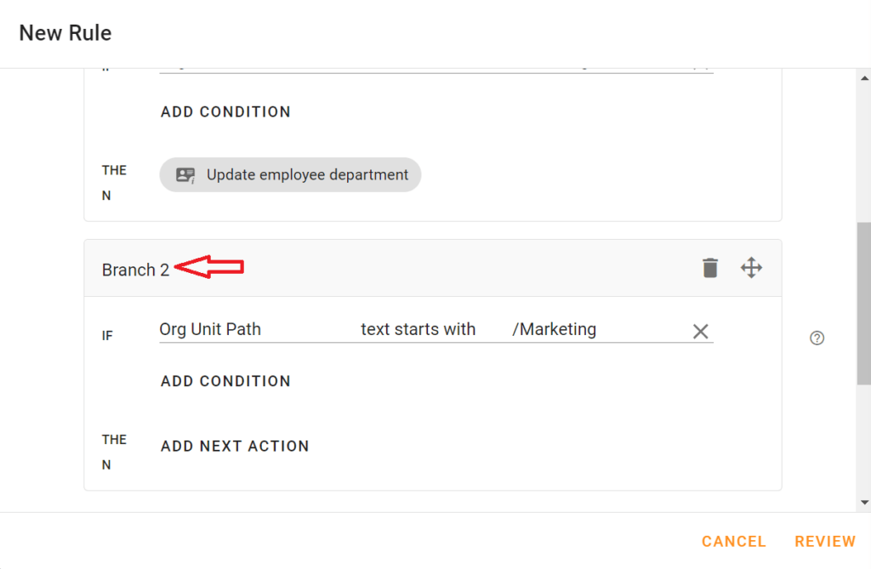
Task: Delete Branch 2 using the trash icon
Action: pos(709,267)
